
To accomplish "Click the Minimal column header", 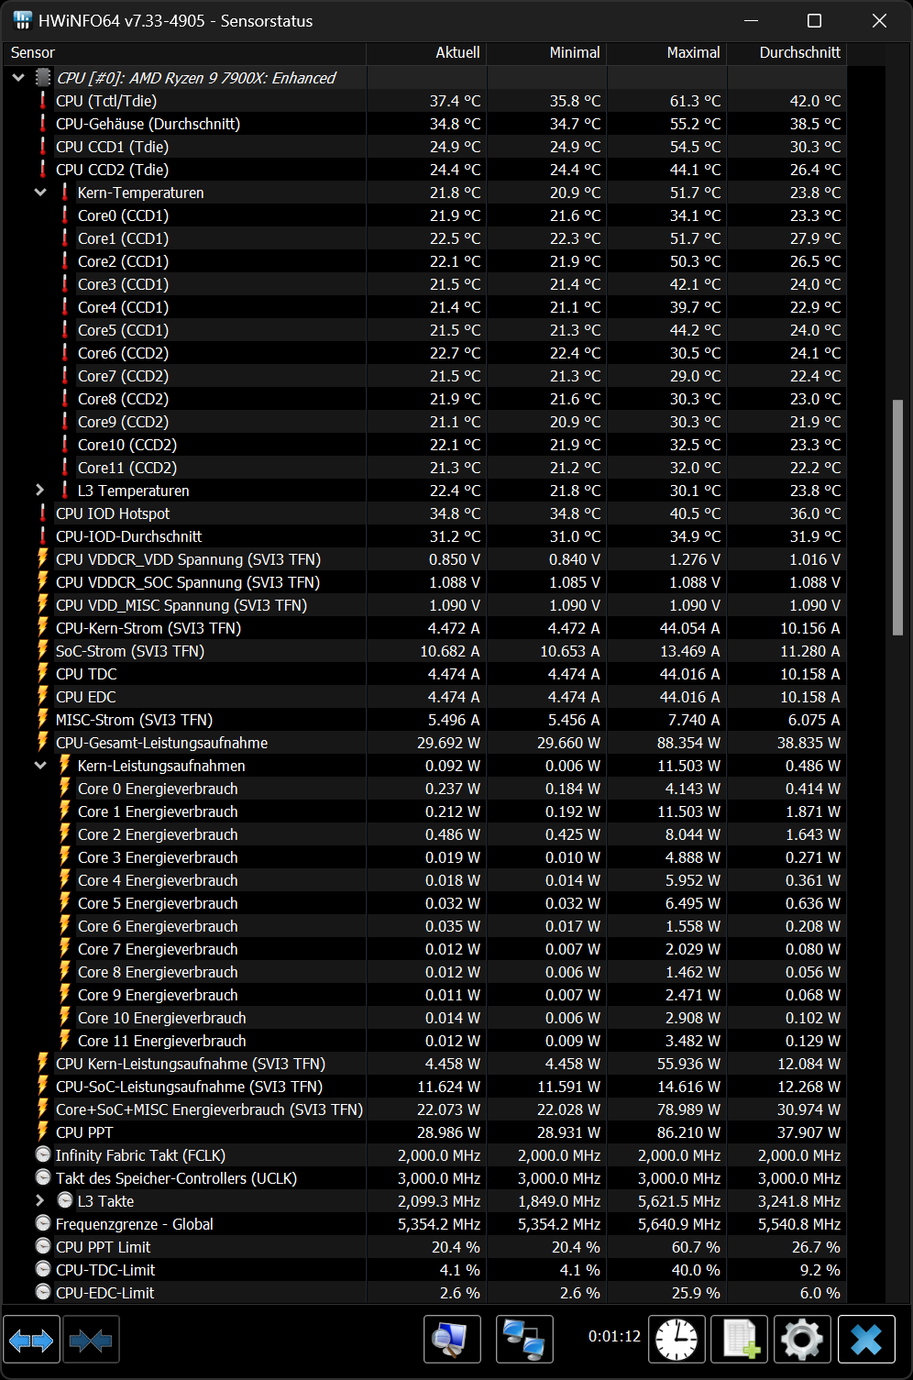I will 546,53.
